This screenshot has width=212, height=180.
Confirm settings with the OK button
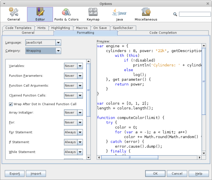[155, 174]
